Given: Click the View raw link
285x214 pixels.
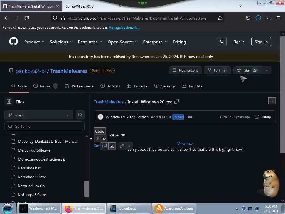Looking at the screenshot, I should tap(185, 144).
